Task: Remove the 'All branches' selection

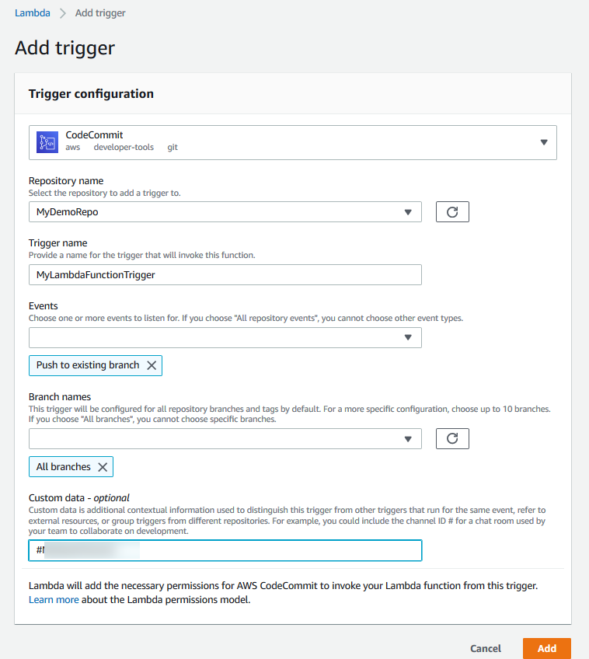Action: click(102, 466)
